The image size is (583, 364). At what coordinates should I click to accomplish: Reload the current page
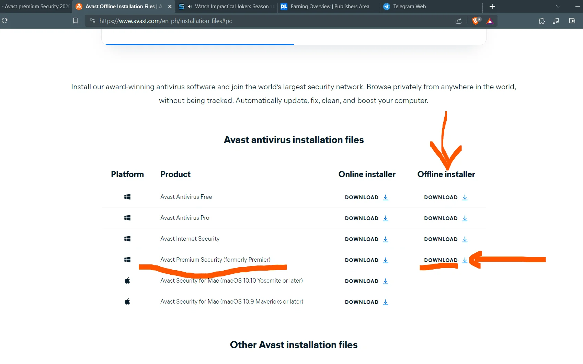5,21
